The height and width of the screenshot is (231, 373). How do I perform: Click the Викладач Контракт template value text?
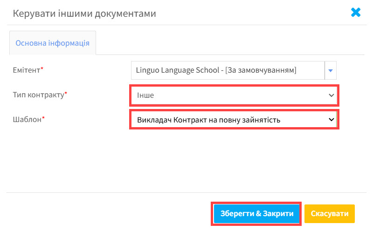(x=208, y=120)
